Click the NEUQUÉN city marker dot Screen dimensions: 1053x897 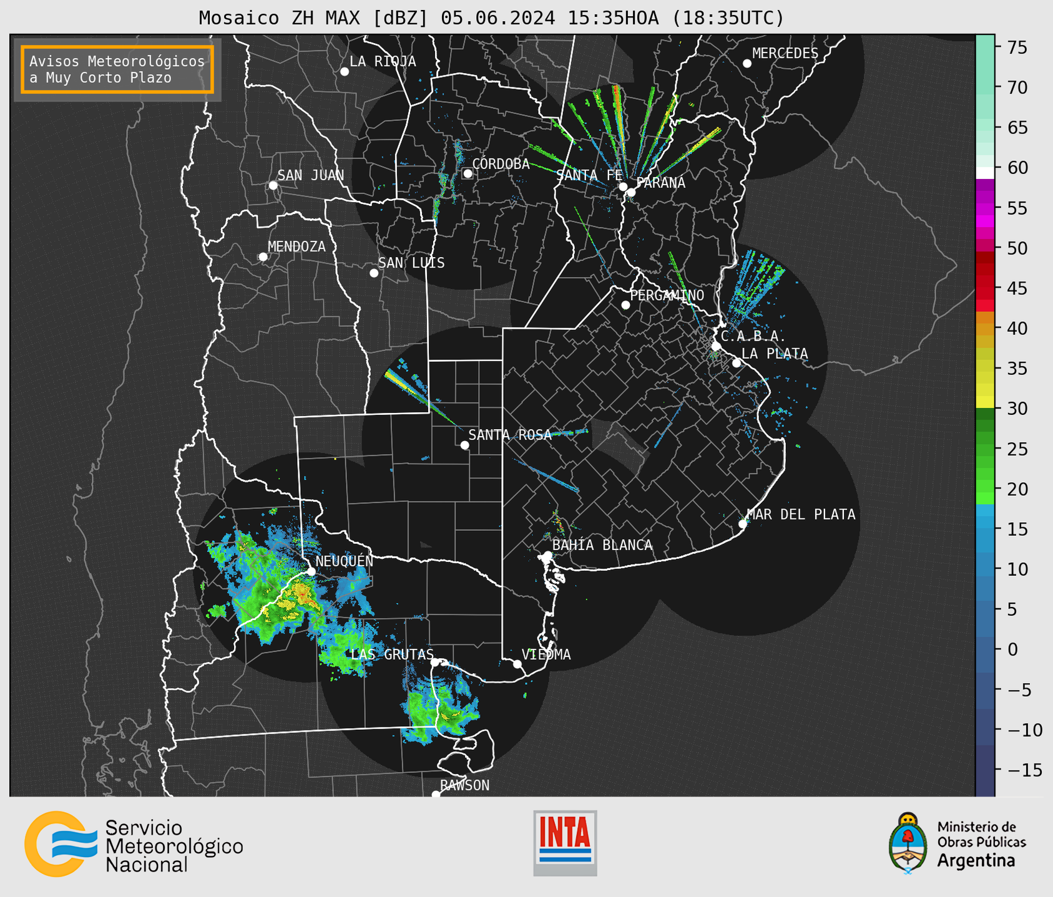click(311, 571)
